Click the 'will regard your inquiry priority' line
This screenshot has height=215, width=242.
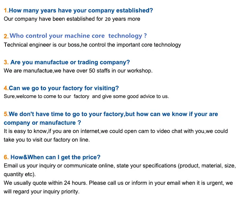[x=41, y=191]
